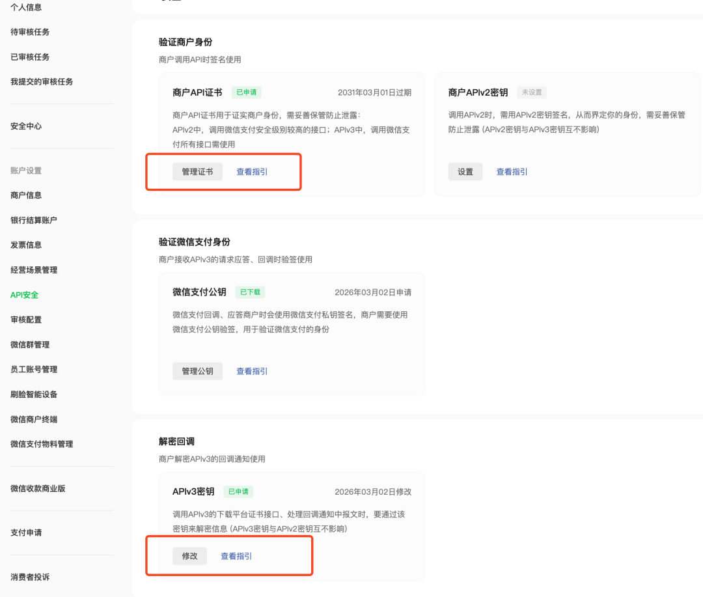Viewport: 703px width, 597px height.
Task: Click 修改 button for APIv3密钥
Action: [x=189, y=556]
